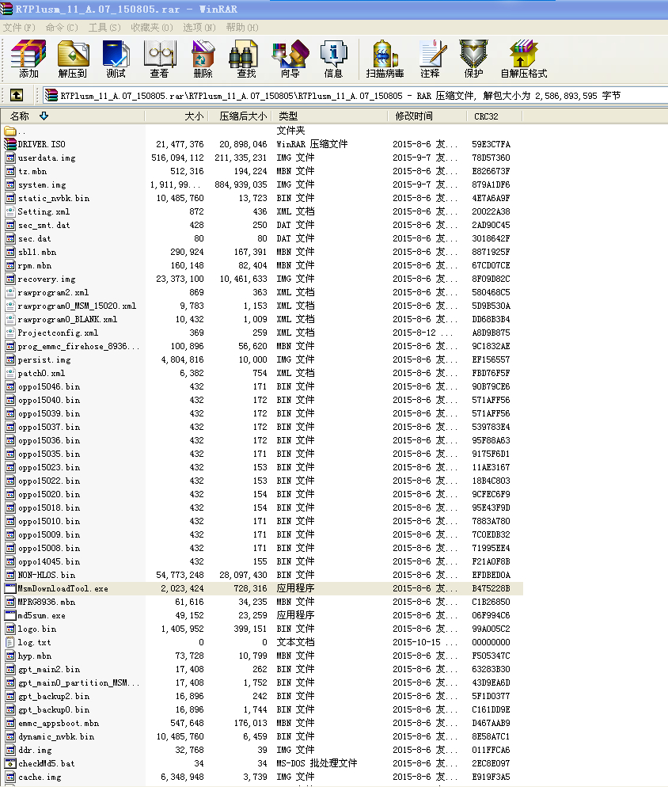The width and height of the screenshot is (668, 787).
Task: Click the SFX (自解压格式) icon
Action: click(523, 59)
